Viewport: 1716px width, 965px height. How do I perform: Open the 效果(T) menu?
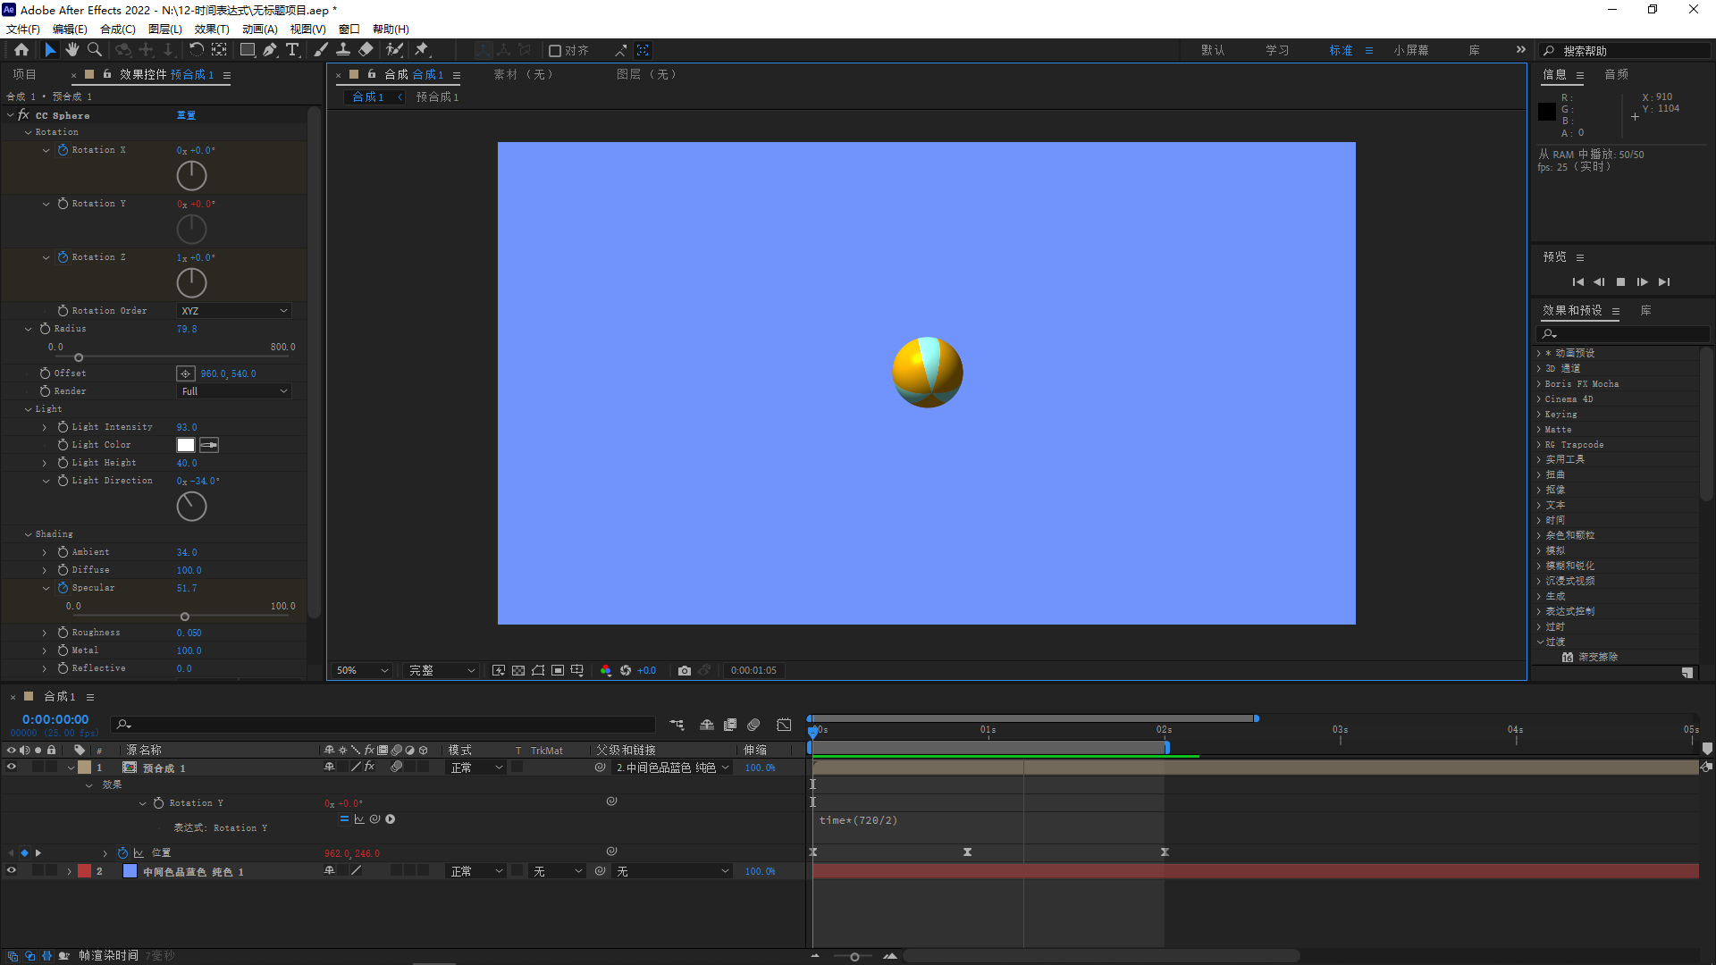click(x=212, y=29)
